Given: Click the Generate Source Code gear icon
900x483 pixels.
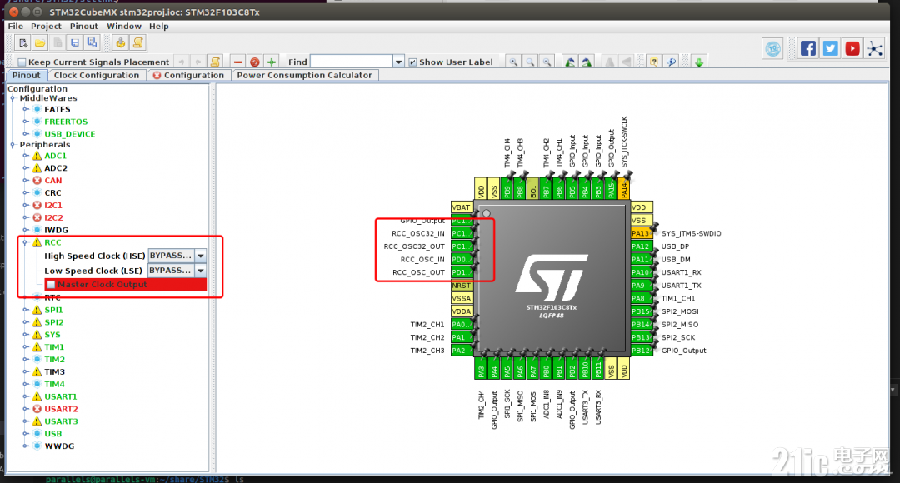Looking at the screenshot, I should pos(121,42).
